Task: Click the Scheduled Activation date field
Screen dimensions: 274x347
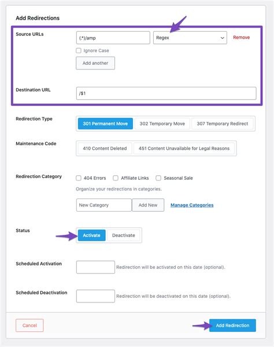Action: pos(95,267)
